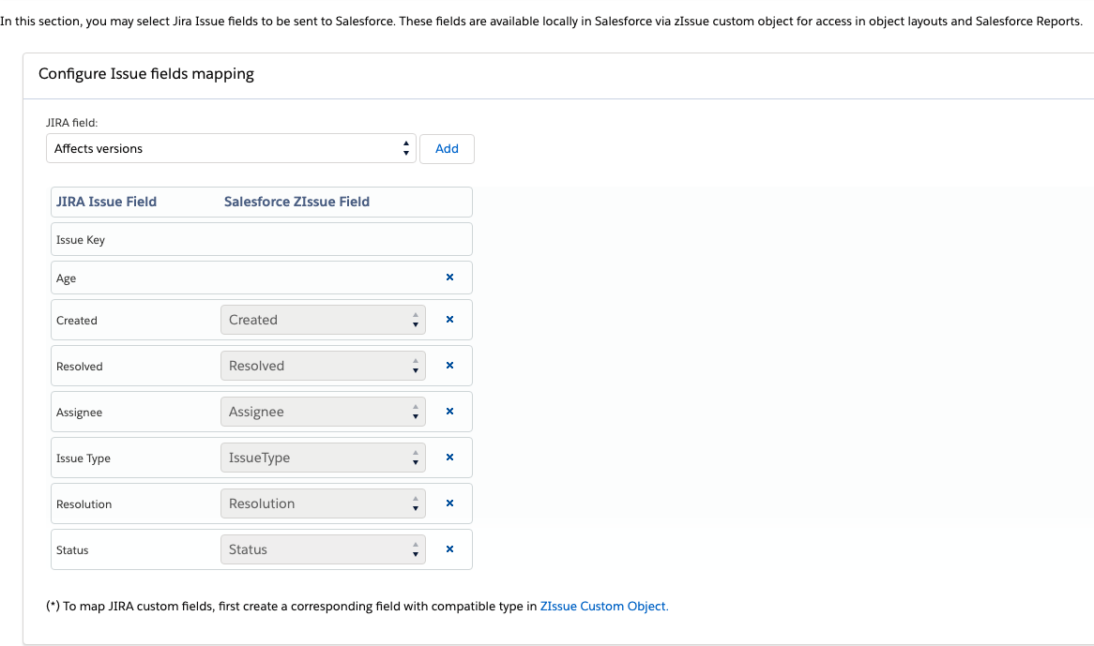
Task: Delete the Assignee field mapping
Action: point(449,412)
